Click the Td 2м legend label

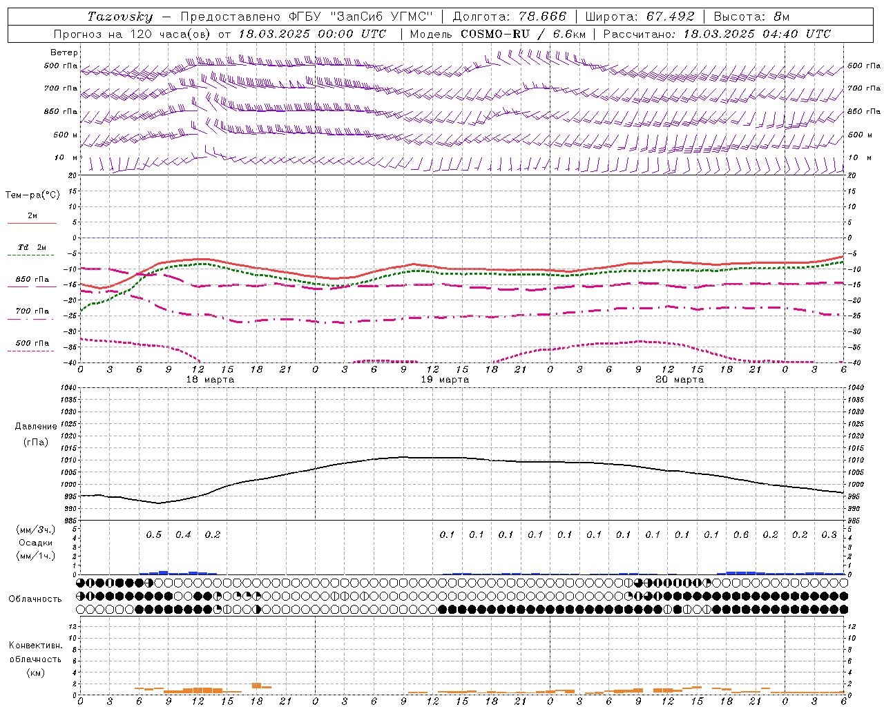tap(32, 247)
